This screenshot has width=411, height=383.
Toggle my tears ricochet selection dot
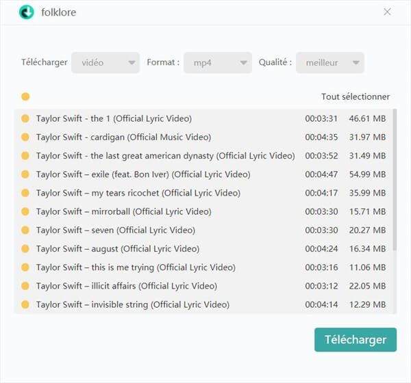pos(25,193)
